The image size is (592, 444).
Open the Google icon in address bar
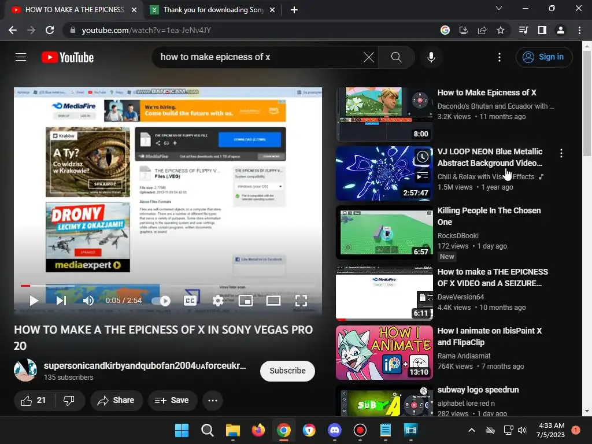click(x=445, y=30)
